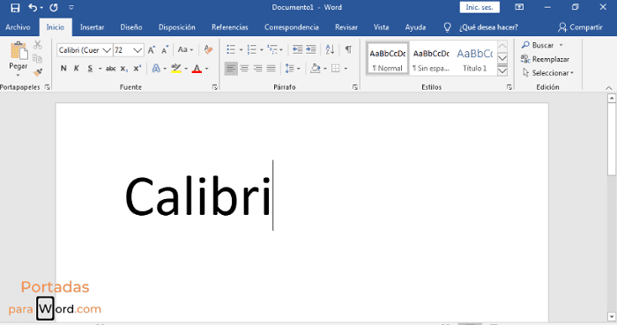The width and height of the screenshot is (617, 325).
Task: Center the text
Action: tap(244, 69)
